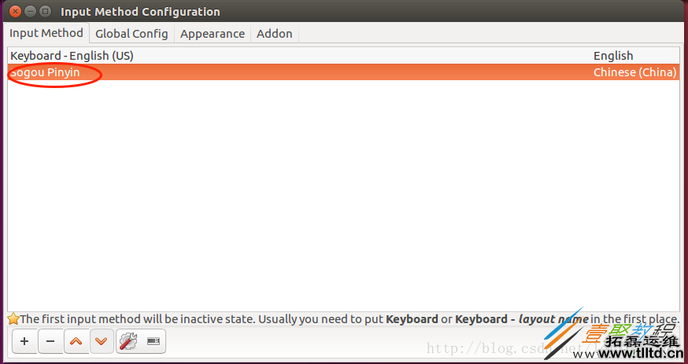The height and width of the screenshot is (364, 688).
Task: Click the star icon beside the hint text
Action: pyautogui.click(x=13, y=319)
